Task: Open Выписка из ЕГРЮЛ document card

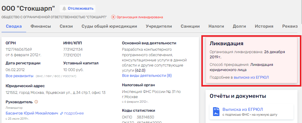Action: coord(251,112)
